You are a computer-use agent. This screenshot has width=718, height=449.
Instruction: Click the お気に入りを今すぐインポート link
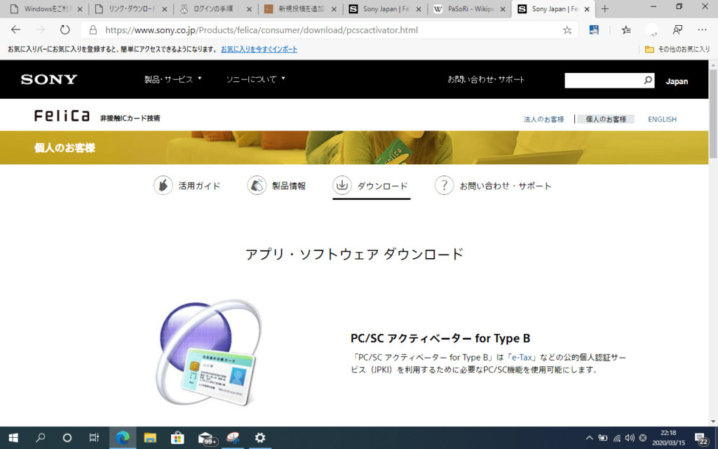(259, 49)
